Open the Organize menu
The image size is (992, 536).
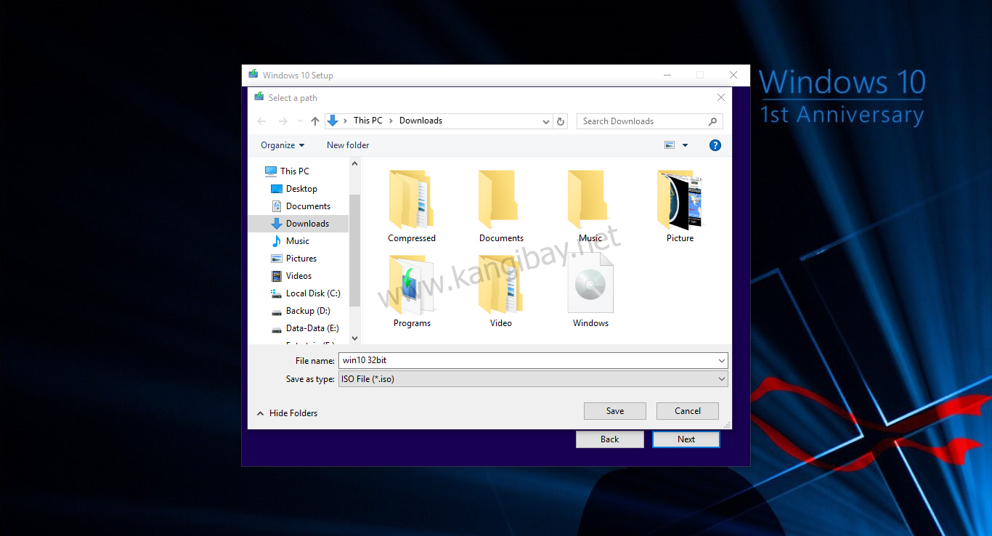click(x=282, y=145)
